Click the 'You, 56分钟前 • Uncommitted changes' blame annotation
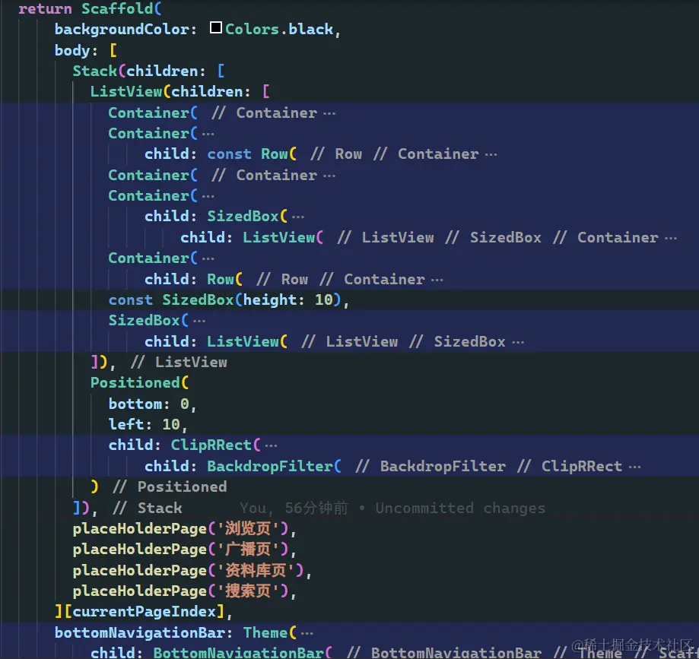 tap(392, 508)
